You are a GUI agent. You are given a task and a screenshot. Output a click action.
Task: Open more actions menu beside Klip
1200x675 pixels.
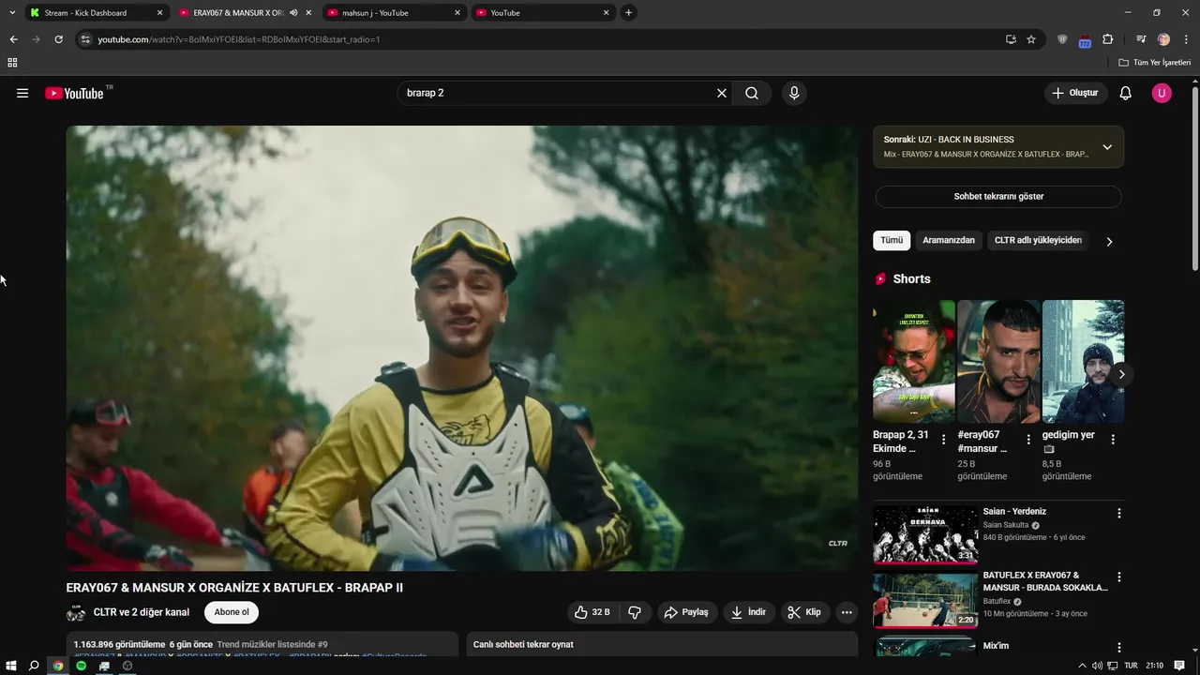pyautogui.click(x=847, y=612)
